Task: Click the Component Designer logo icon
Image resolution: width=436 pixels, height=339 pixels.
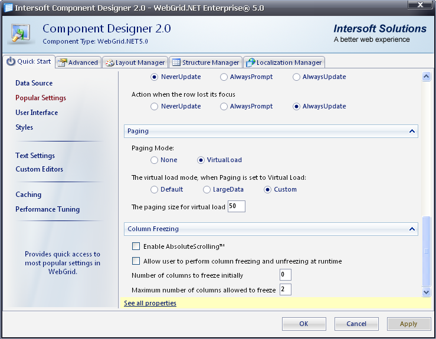Action: (21, 34)
